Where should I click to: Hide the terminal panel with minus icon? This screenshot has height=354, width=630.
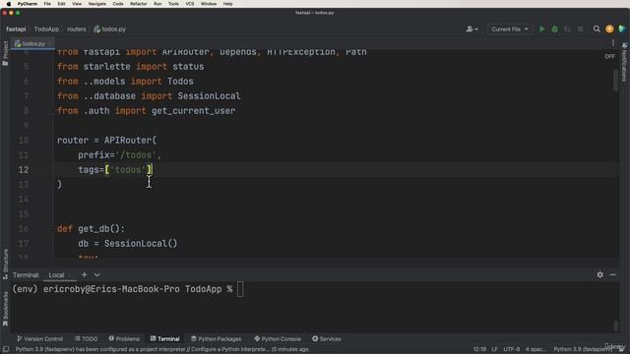pyautogui.click(x=612, y=274)
